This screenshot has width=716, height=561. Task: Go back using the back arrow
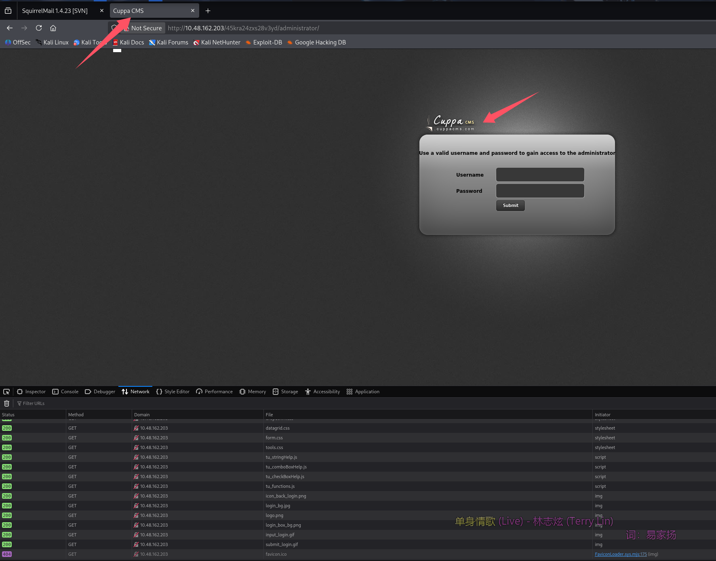coord(10,28)
